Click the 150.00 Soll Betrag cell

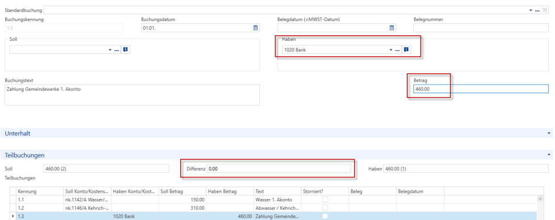(183, 200)
